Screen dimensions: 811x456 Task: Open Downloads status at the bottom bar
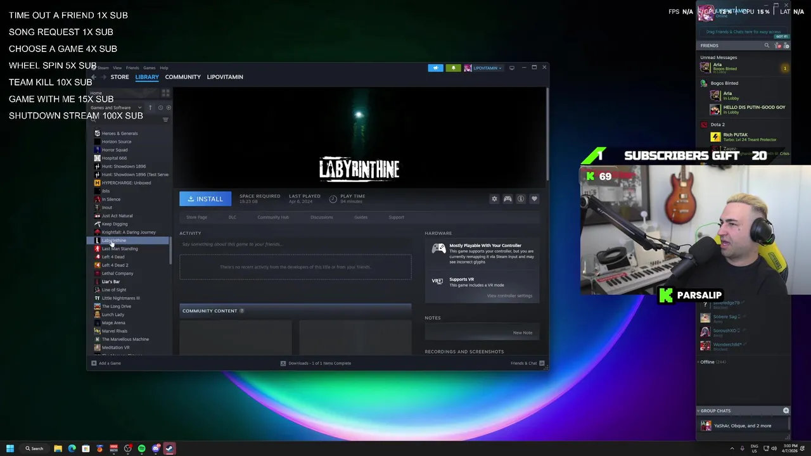point(316,364)
